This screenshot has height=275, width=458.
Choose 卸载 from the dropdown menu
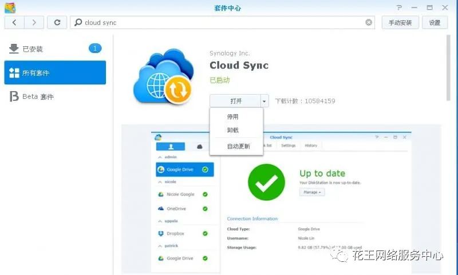pos(236,130)
